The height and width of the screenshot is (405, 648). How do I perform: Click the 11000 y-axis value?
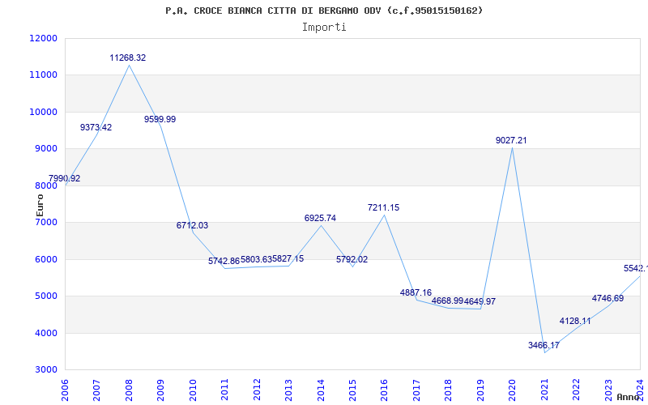click(43, 75)
